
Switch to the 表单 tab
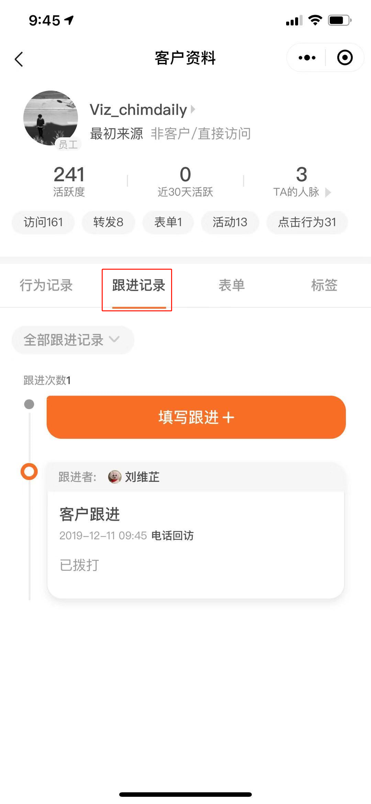[232, 285]
